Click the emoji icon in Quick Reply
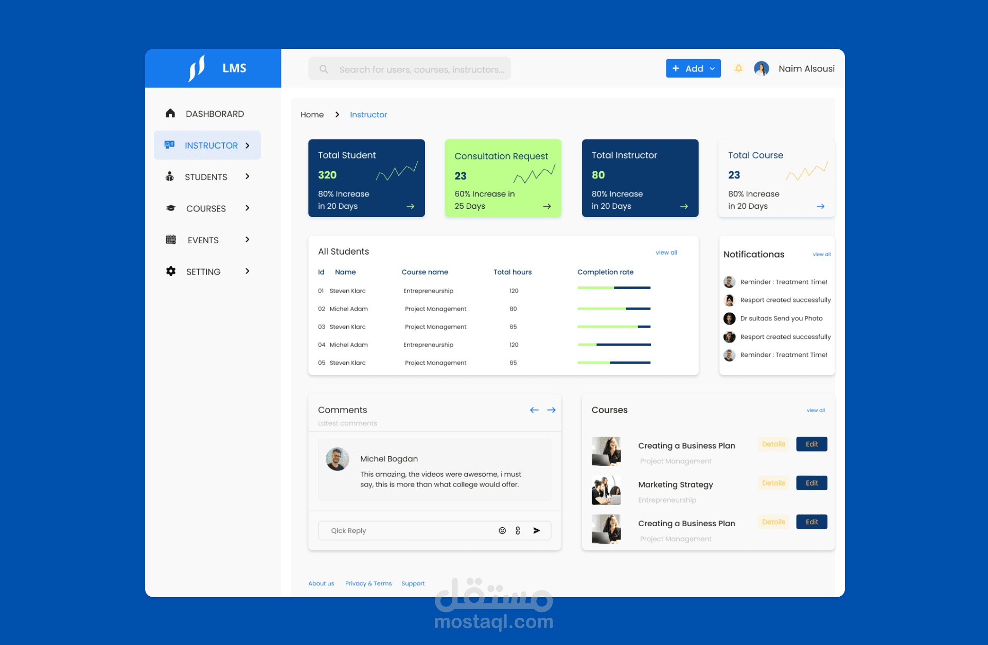 point(502,530)
